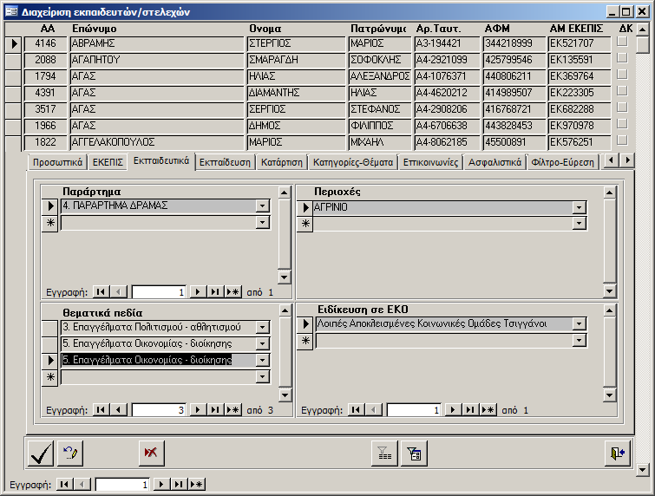
Task: Click the red delete record icon
Action: tap(151, 453)
